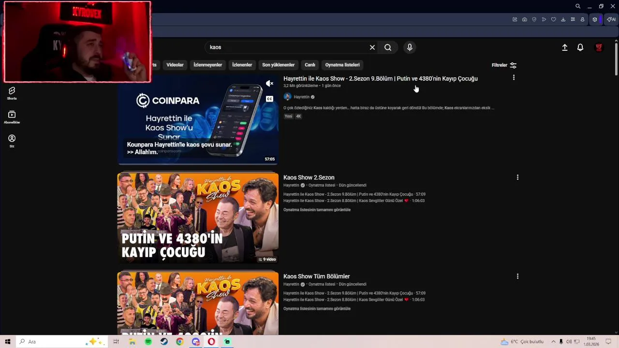Screen dimensions: 619x348
Task: Select the Canlı filter chip
Action: click(x=310, y=65)
